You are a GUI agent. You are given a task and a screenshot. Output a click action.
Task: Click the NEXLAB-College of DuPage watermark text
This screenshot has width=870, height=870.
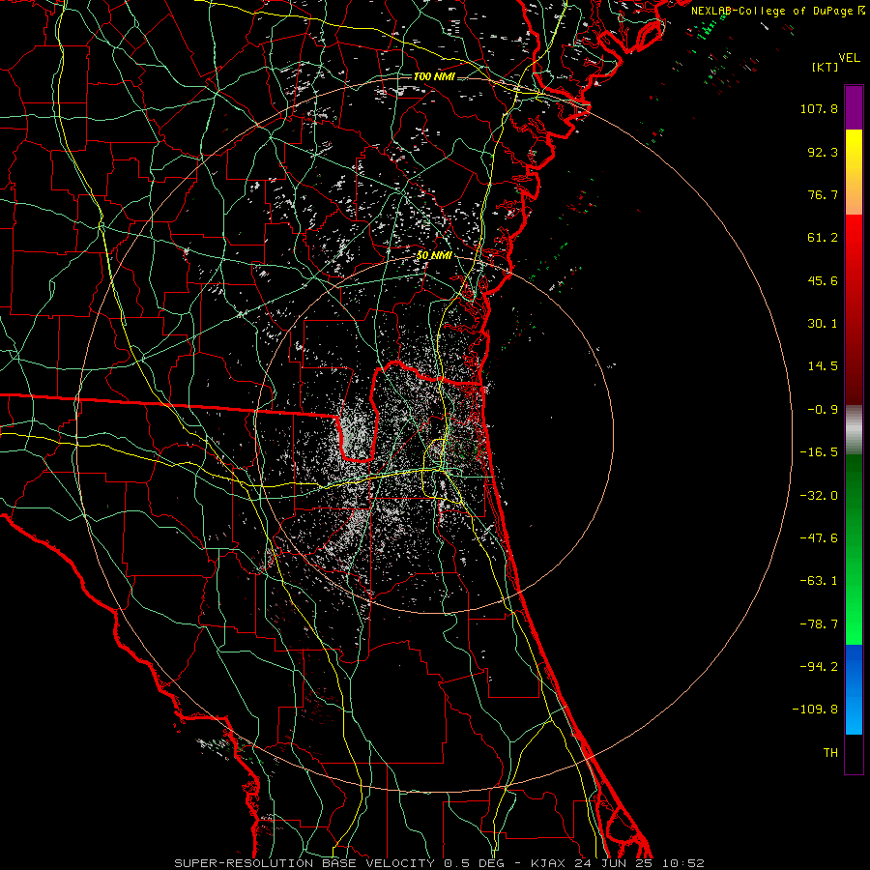(x=777, y=11)
